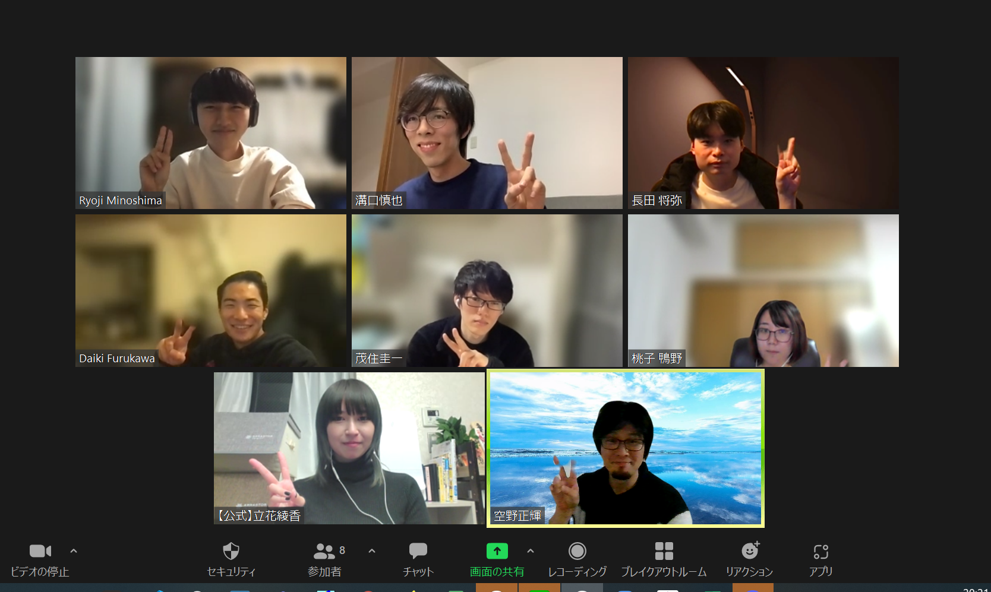
Task: Open ブレイクアウトルーム breakout rooms
Action: pos(664,552)
